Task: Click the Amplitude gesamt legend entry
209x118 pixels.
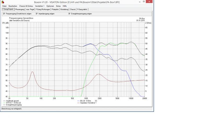Action: tap(11, 101)
